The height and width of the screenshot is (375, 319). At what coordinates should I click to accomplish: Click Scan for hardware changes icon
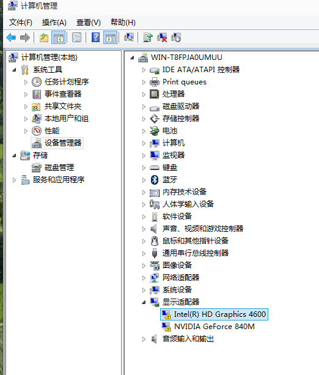point(129,37)
